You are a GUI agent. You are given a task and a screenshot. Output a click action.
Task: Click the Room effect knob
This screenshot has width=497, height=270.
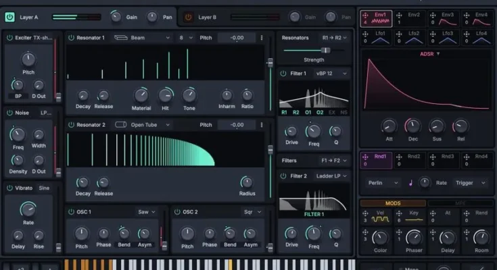tap(481, 238)
